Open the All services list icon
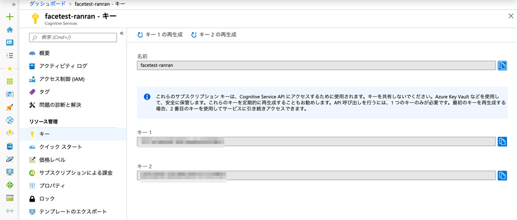 10,55
